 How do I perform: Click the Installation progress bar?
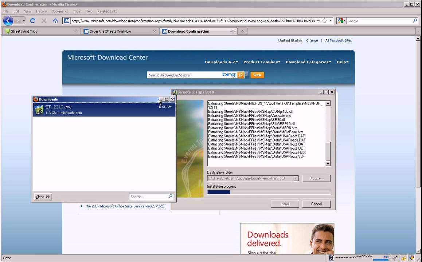pos(269,192)
